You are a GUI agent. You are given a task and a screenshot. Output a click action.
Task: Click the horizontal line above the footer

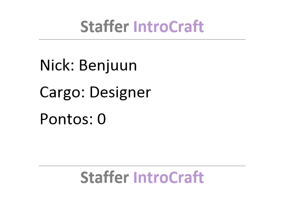pyautogui.click(x=142, y=166)
